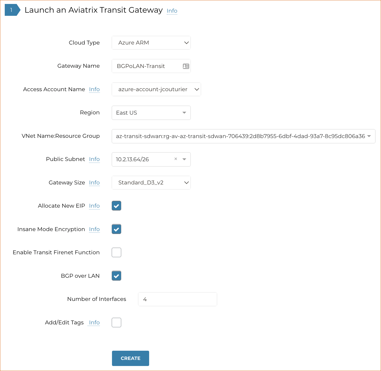This screenshot has height=371, width=381.
Task: Open the azure-account-jcouturier account dropdown
Action: (156, 89)
